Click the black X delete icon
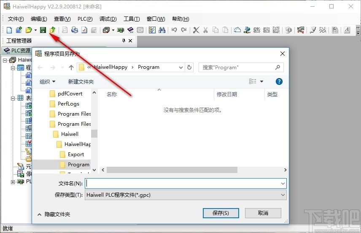Image resolution: width=361 pixels, height=233 pixels. 196,30
